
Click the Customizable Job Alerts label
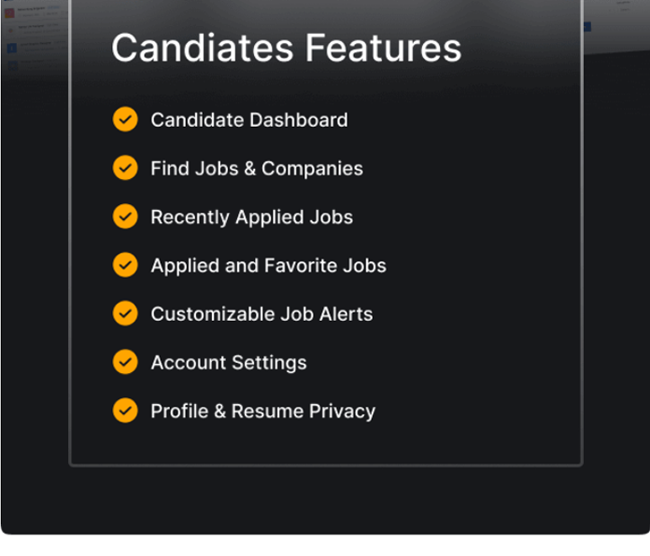pos(261,313)
